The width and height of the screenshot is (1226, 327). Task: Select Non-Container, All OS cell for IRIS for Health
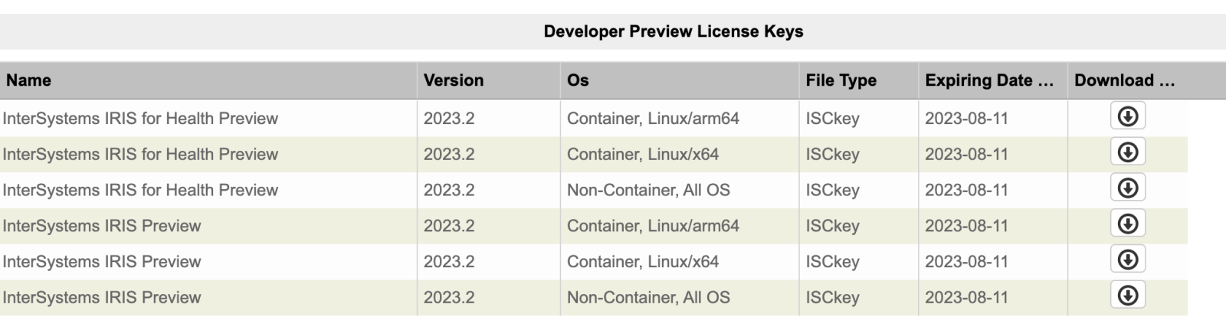click(648, 190)
